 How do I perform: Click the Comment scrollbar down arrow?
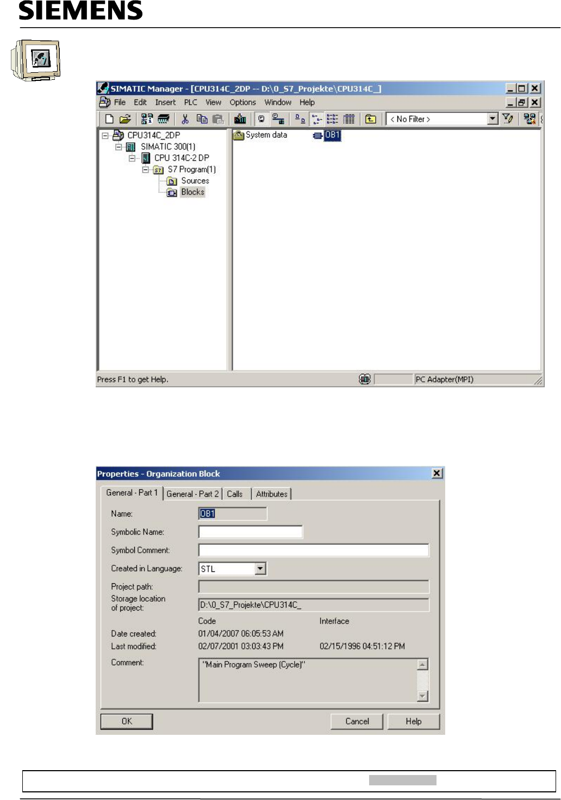422,696
